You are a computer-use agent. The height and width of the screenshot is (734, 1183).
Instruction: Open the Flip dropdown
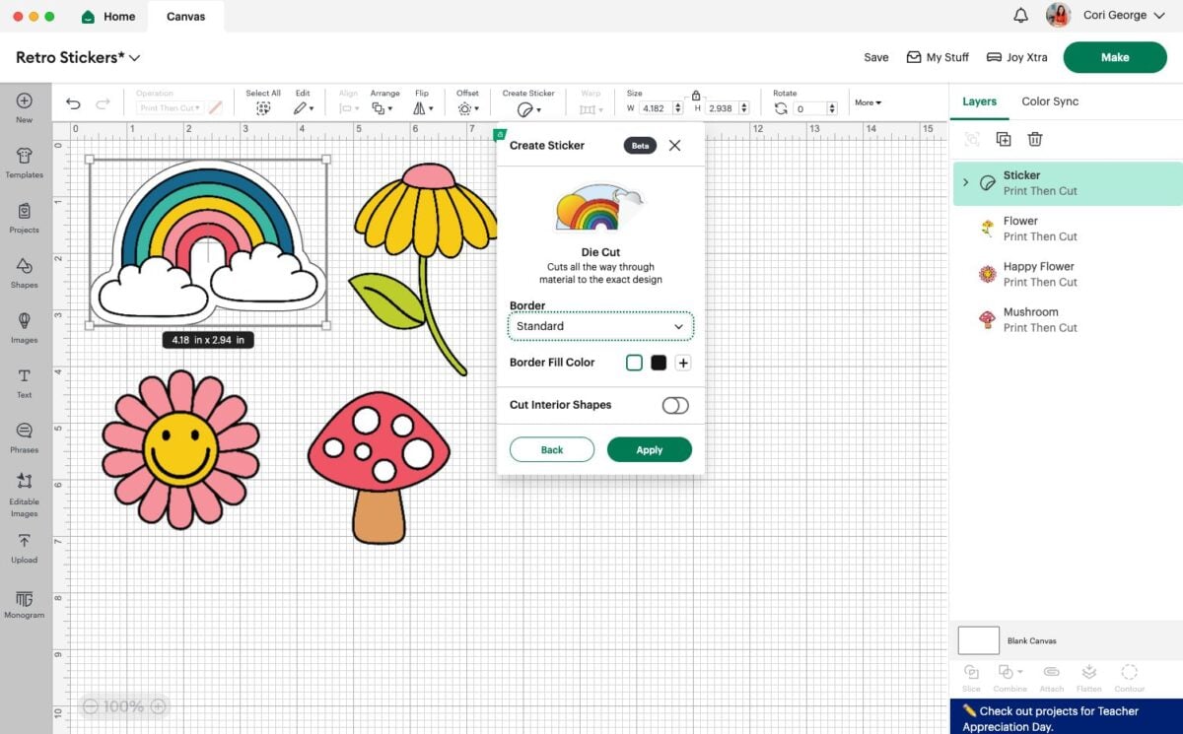coord(422,108)
